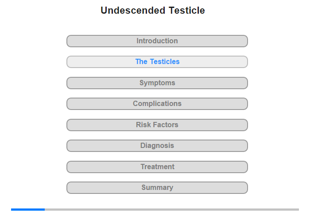Viewport: 310px width, 212px height.
Task: Select Treatment from the topic list
Action: coord(157,167)
